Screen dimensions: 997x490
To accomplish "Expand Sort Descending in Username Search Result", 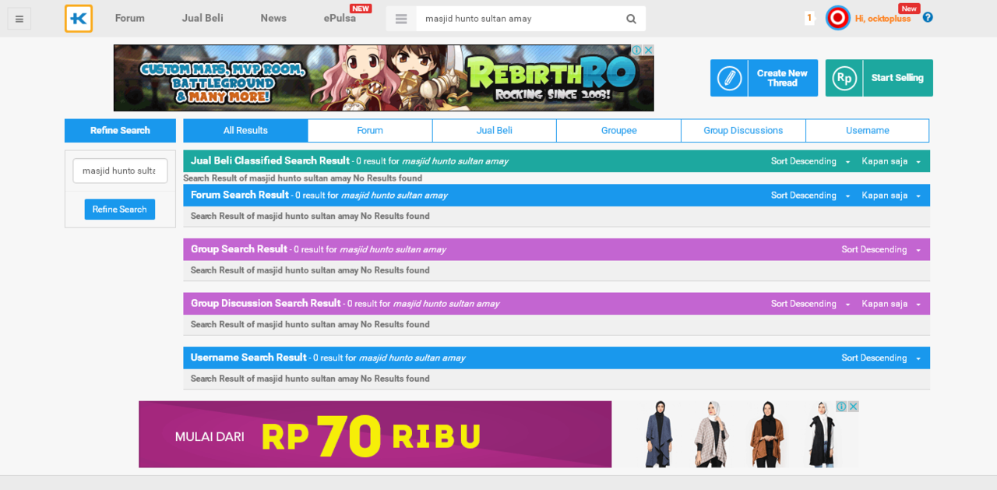I will point(881,358).
